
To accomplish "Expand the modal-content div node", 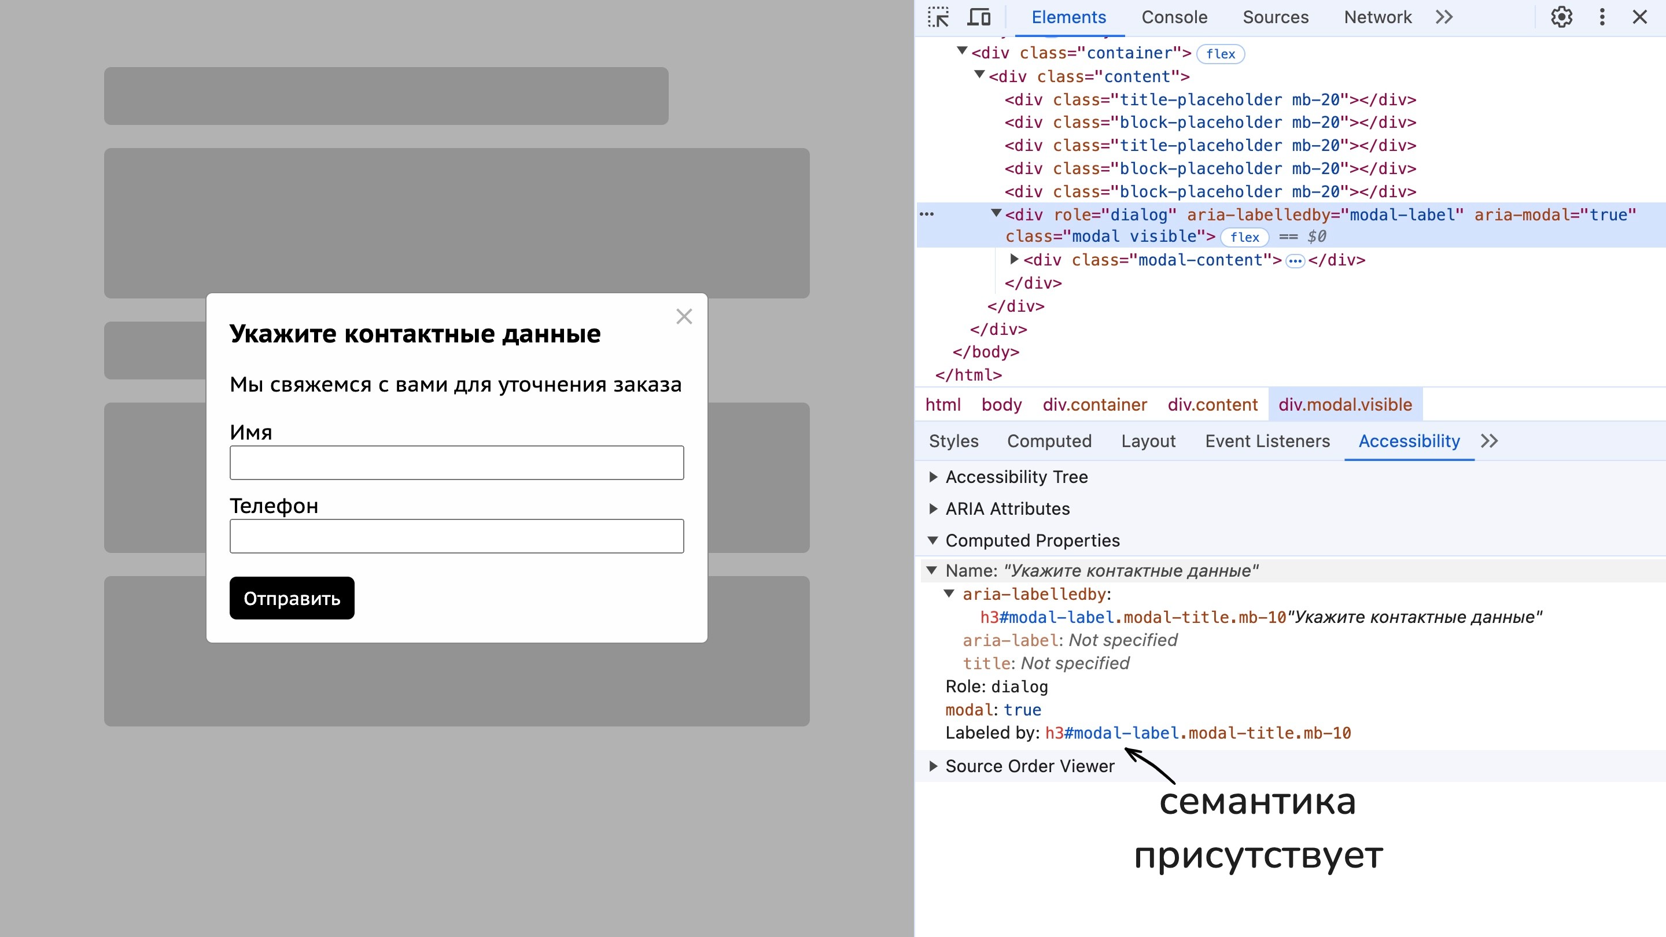I will [x=1014, y=259].
